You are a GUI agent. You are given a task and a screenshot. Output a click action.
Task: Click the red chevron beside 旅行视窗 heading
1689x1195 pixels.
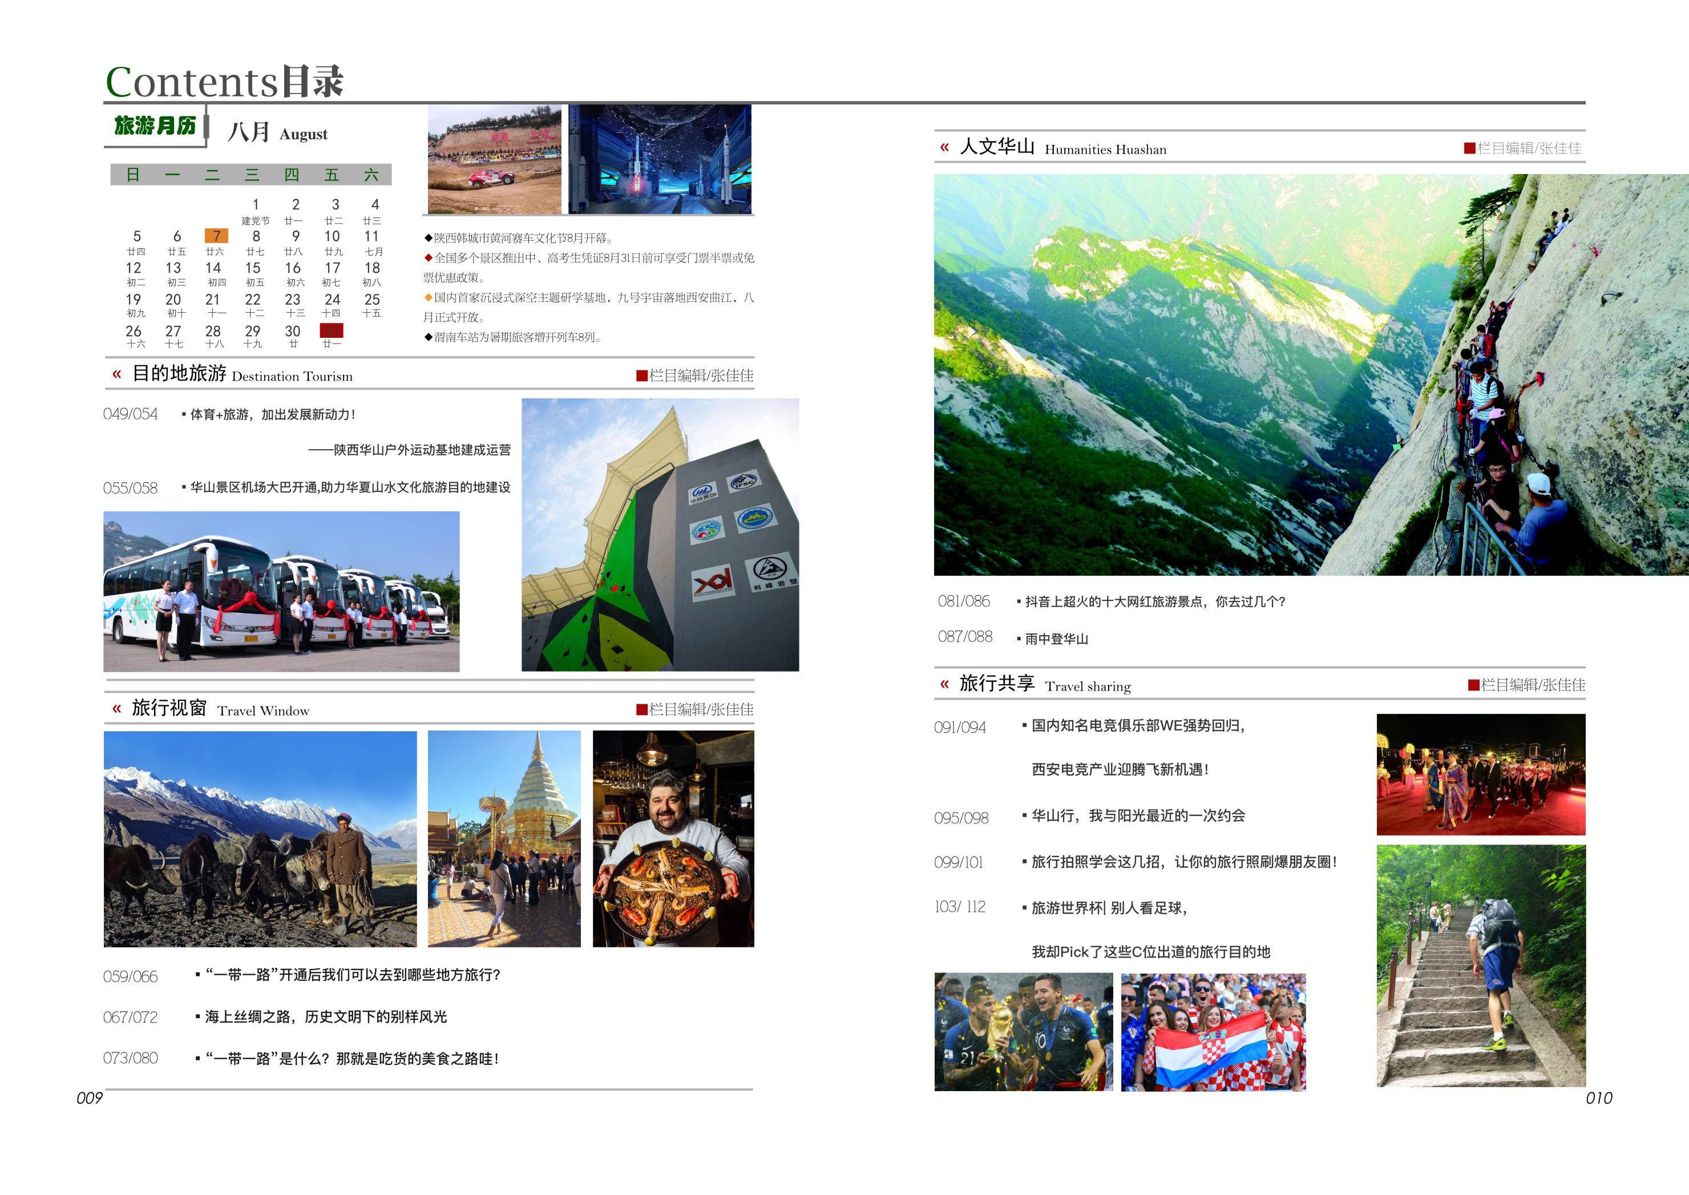pyautogui.click(x=116, y=709)
